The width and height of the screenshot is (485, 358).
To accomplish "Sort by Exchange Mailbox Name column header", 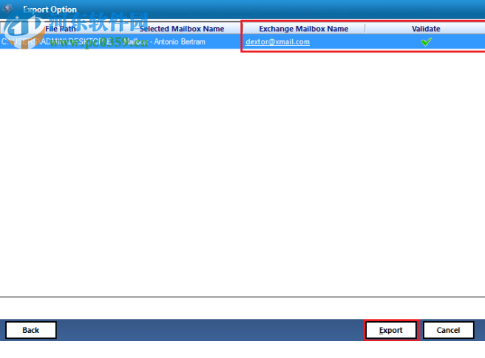I will point(304,29).
